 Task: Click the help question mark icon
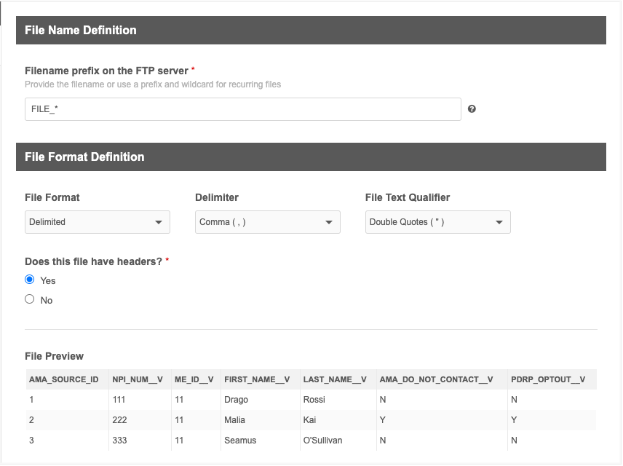click(472, 109)
